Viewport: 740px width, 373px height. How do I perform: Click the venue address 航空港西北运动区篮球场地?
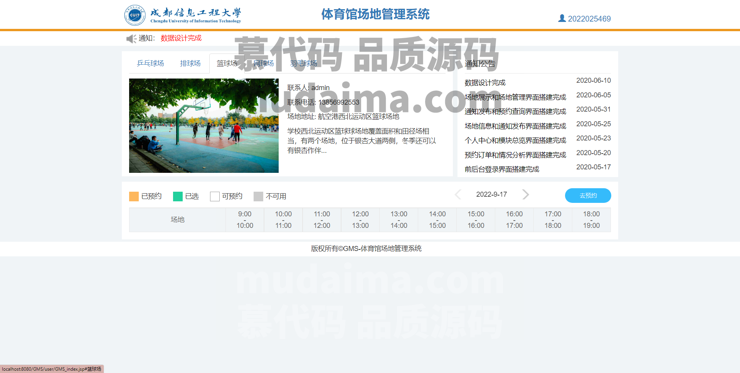358,117
